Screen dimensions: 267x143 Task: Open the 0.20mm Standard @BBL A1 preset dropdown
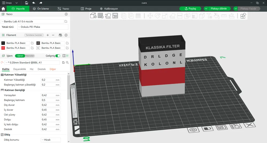[x=32, y=62]
